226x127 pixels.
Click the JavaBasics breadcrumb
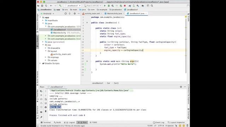(44, 10)
